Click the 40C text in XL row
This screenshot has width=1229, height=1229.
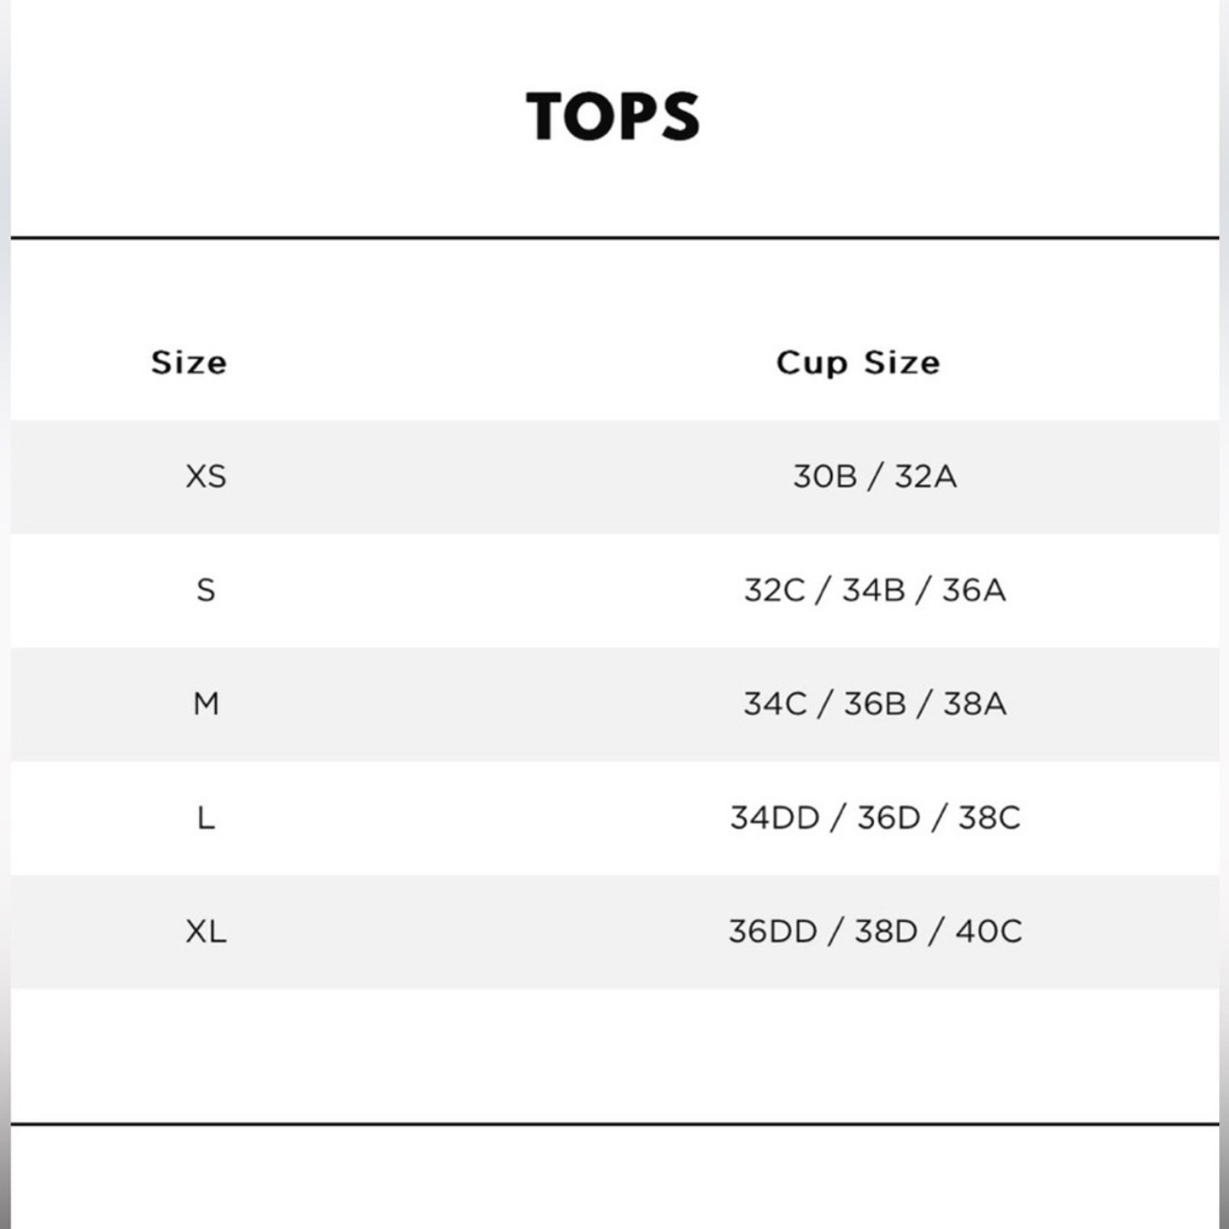989,932
